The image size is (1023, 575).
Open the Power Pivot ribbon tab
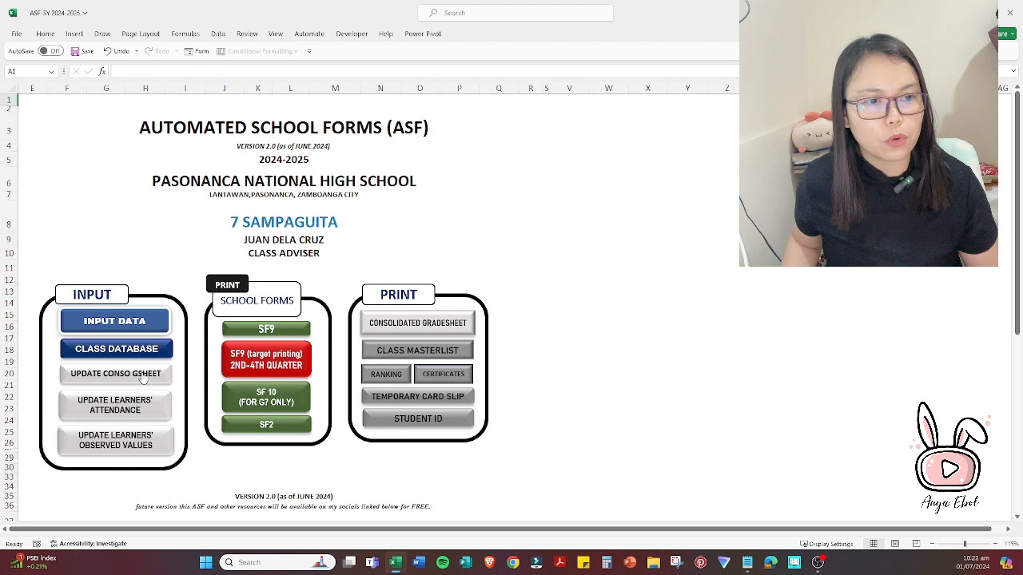tap(423, 34)
